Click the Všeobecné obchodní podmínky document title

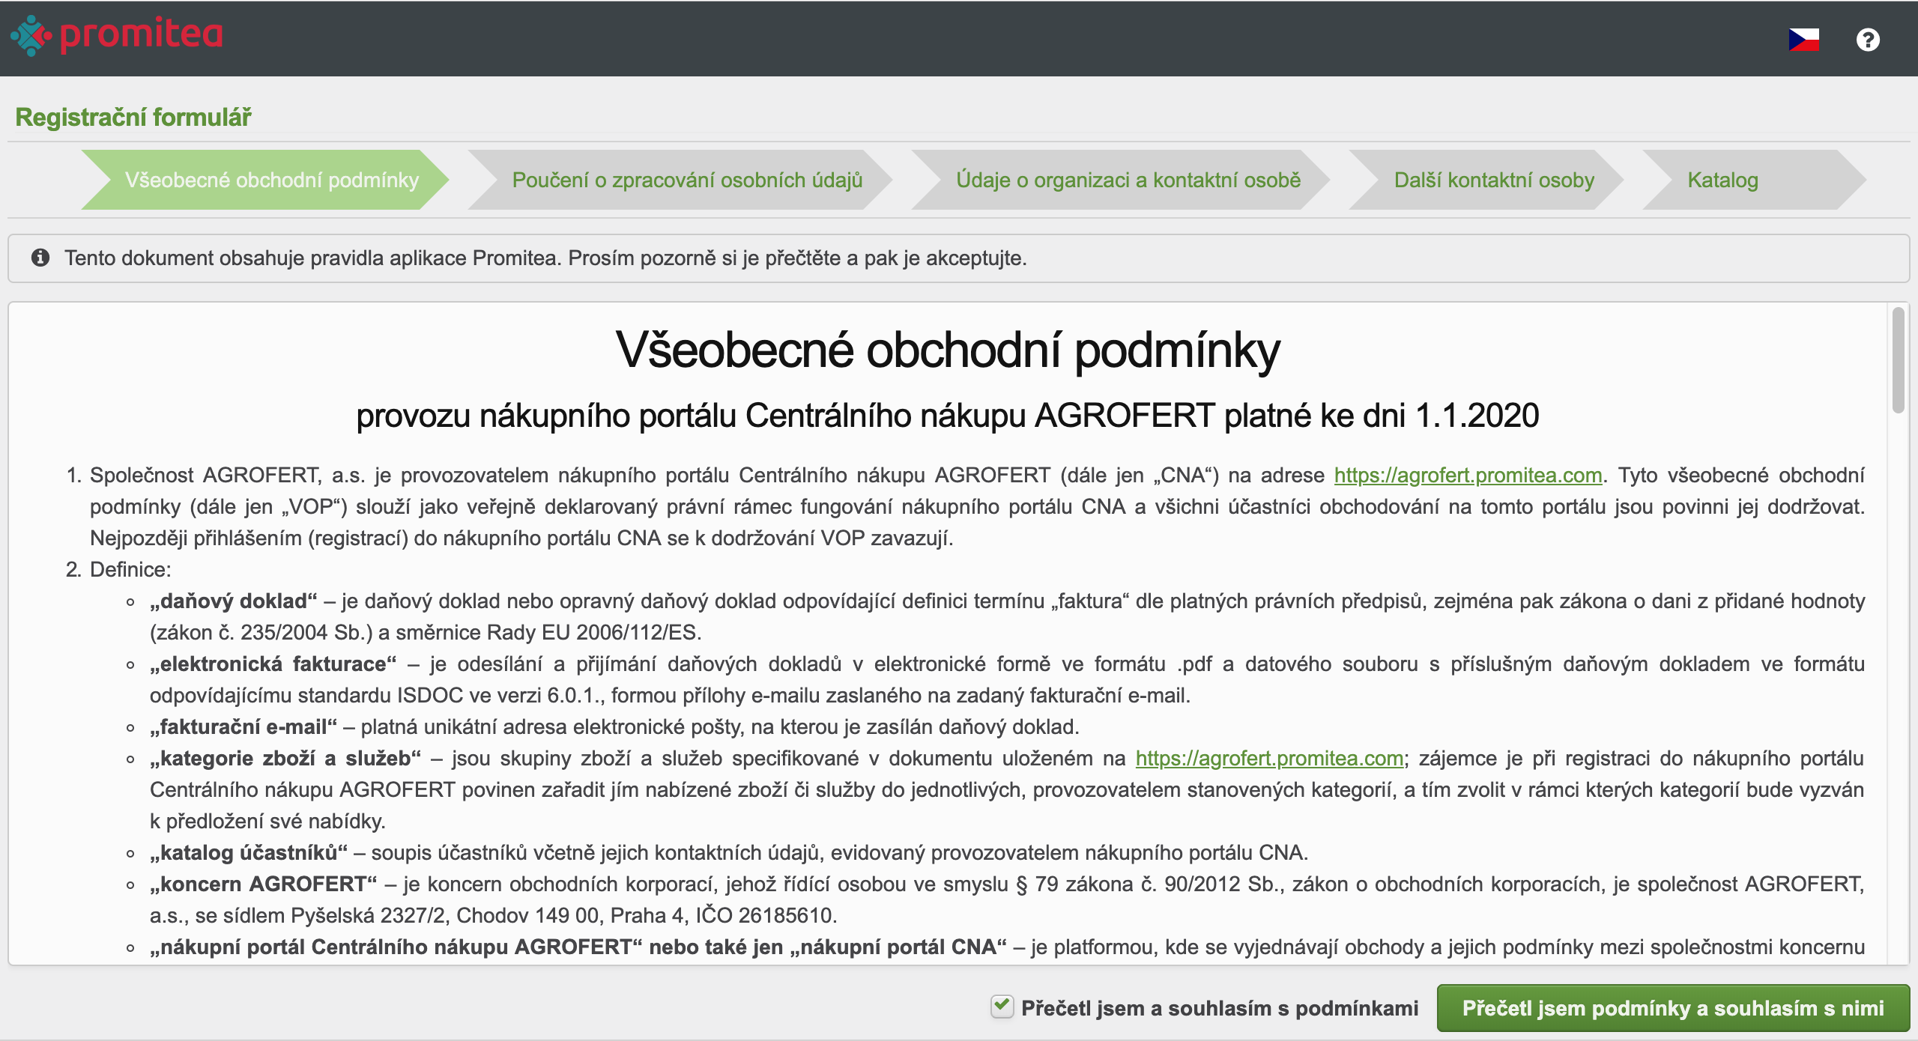(x=948, y=350)
